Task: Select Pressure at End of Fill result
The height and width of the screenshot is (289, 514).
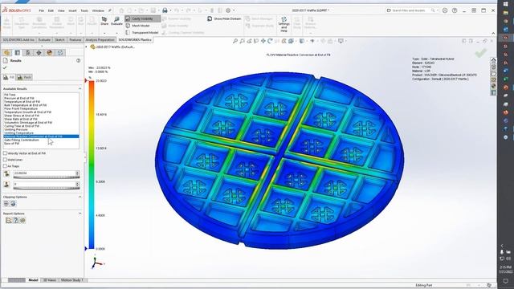Action: click(x=19, y=98)
